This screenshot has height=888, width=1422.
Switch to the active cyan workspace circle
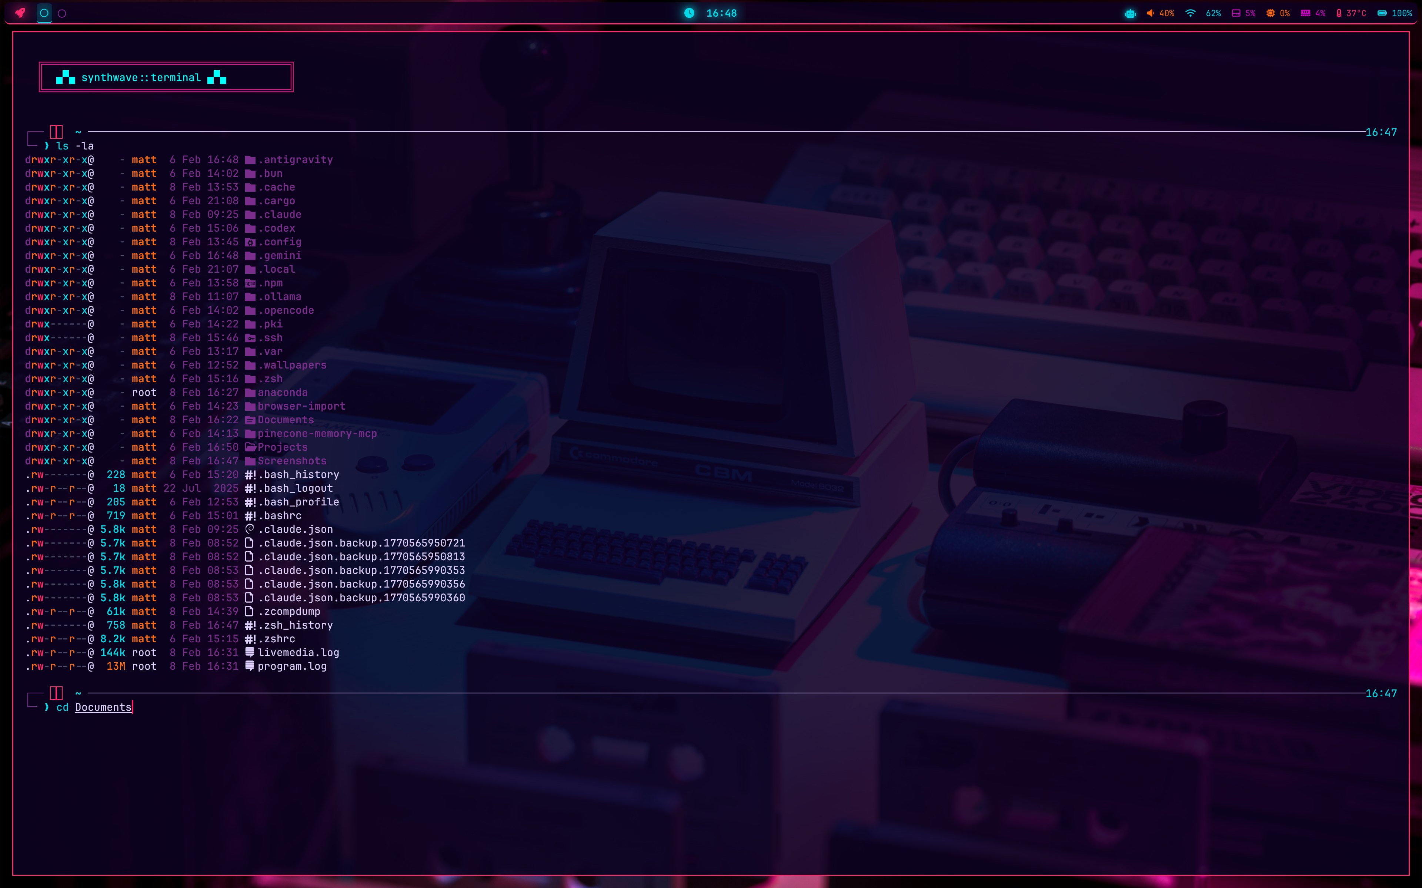[44, 13]
